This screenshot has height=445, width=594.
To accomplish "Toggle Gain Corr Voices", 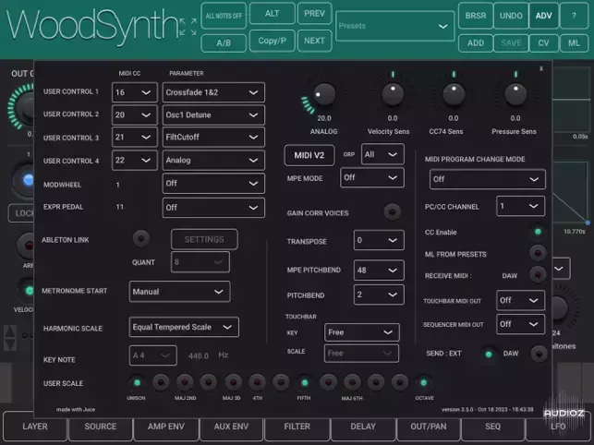I will tap(392, 211).
